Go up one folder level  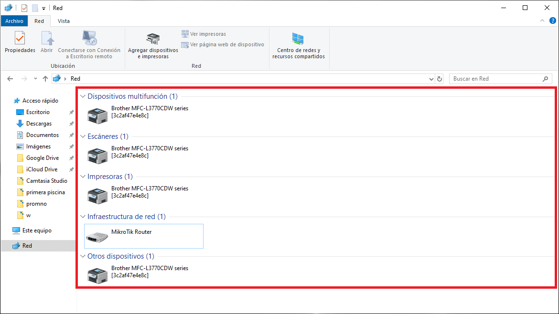45,79
